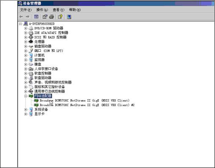215x168 pixels.
Task: Click the processor chip icon next to 处理器
Action: (x=31, y=42)
